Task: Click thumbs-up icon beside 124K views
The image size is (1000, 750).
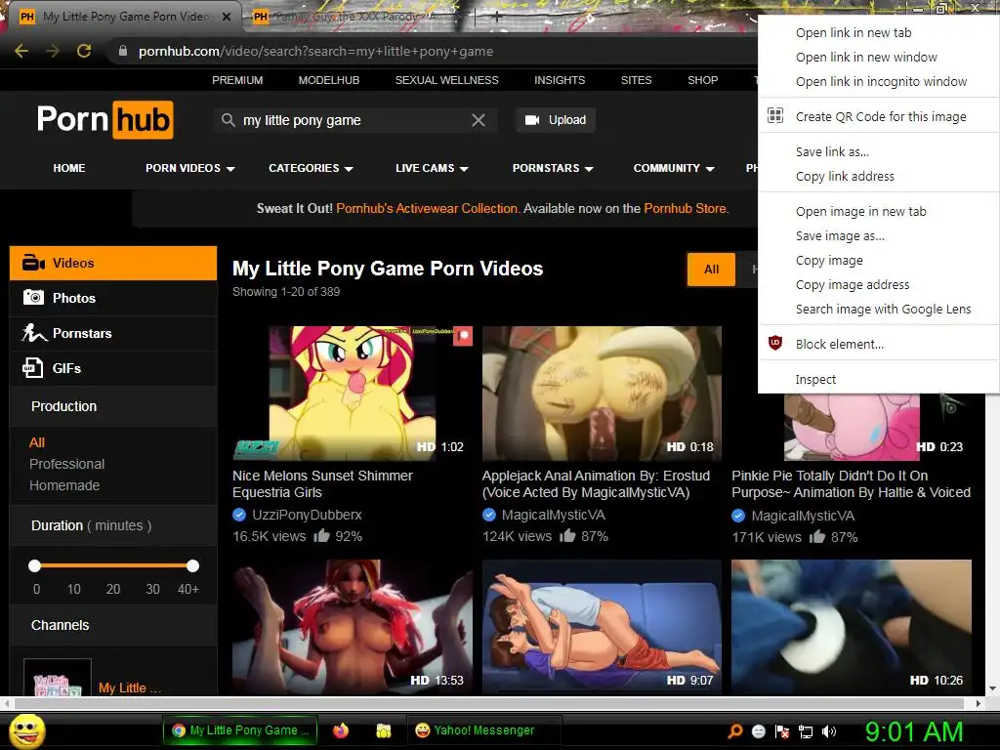Action: click(567, 536)
